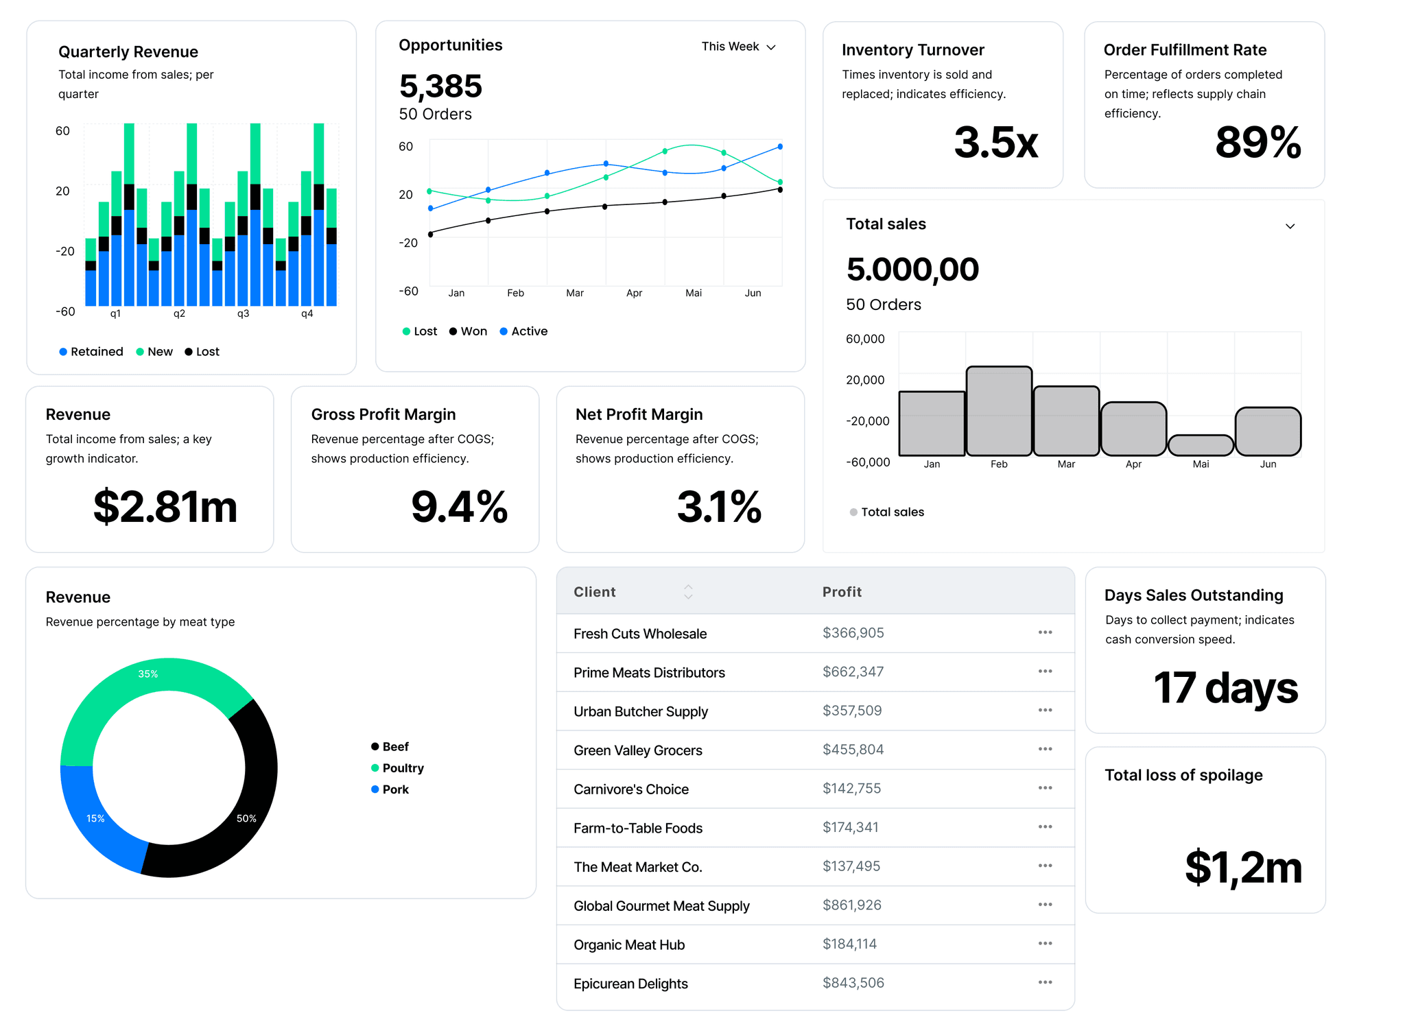Open more options for Organic Meat Hub
Screen dimensions: 1405x1035
coord(1045,944)
